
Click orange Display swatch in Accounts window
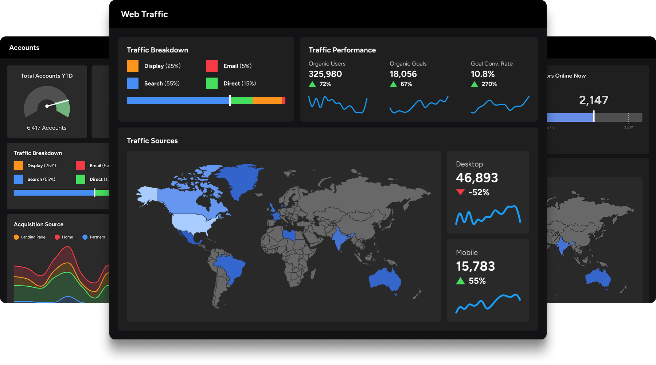(18, 166)
